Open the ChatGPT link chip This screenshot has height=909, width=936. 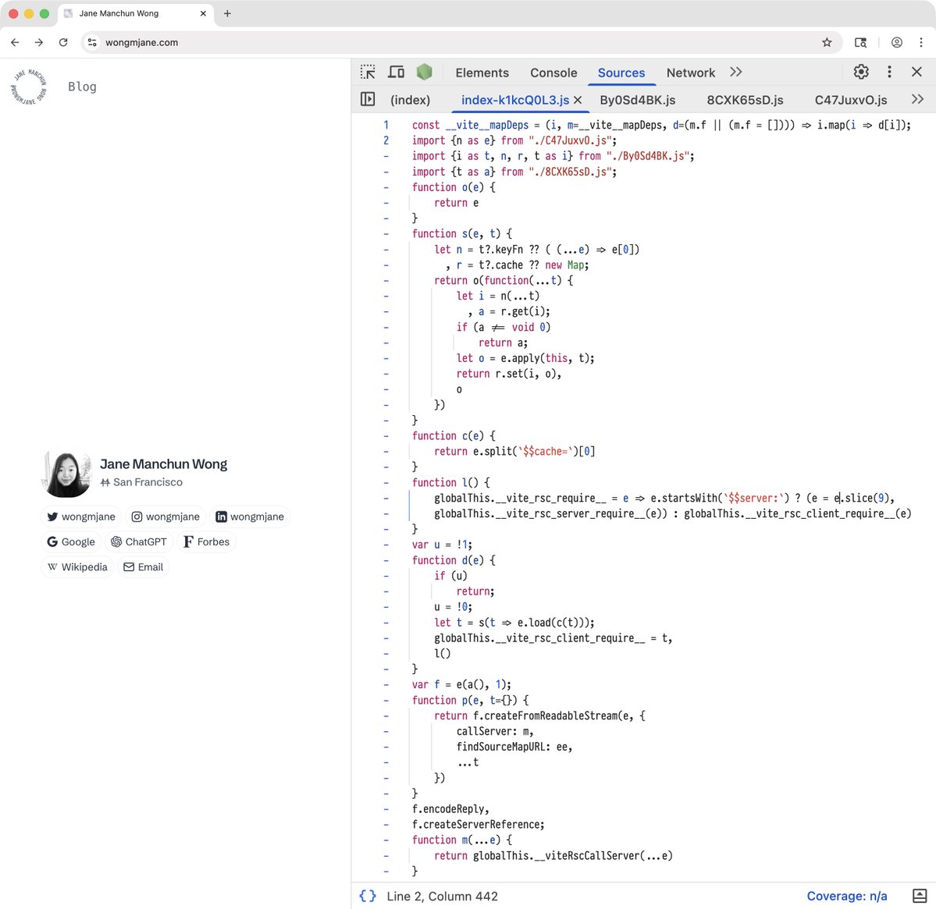(138, 541)
